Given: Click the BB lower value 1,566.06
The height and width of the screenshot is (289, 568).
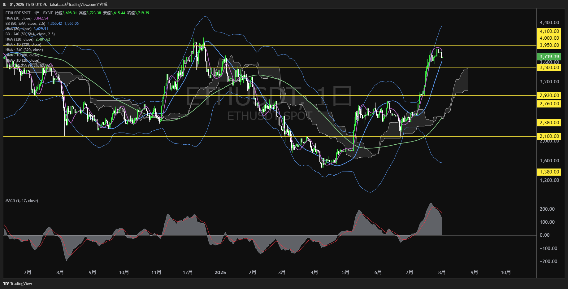Looking at the screenshot, I should [x=72, y=24].
